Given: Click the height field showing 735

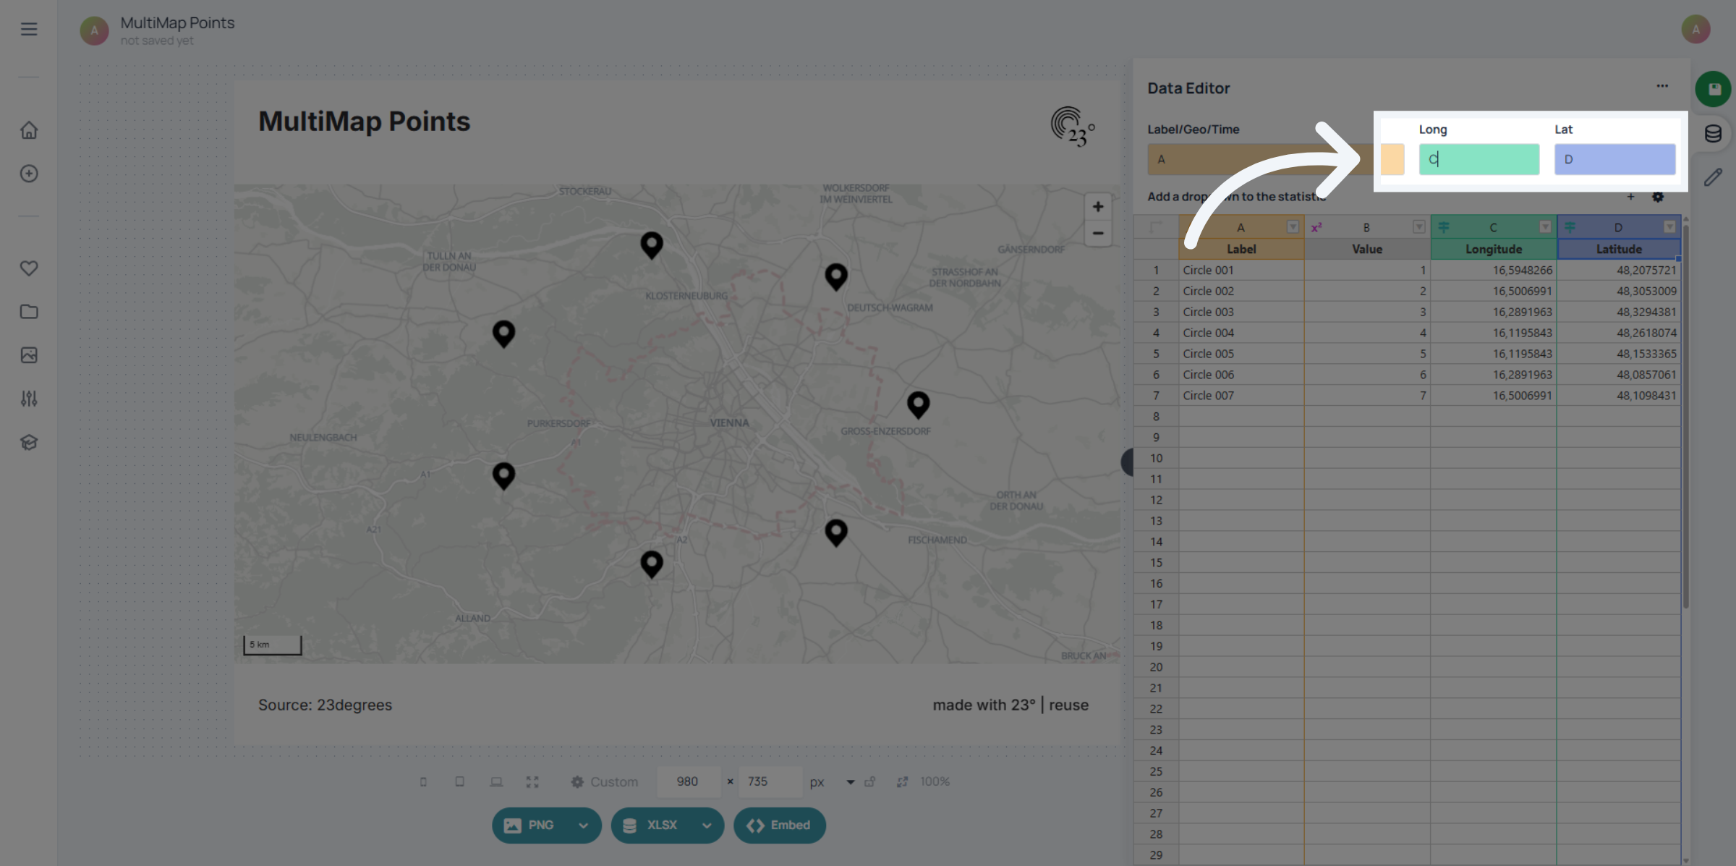Looking at the screenshot, I should tap(770, 782).
